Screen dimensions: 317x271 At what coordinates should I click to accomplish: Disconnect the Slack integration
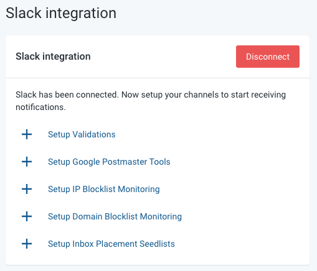[x=268, y=57]
